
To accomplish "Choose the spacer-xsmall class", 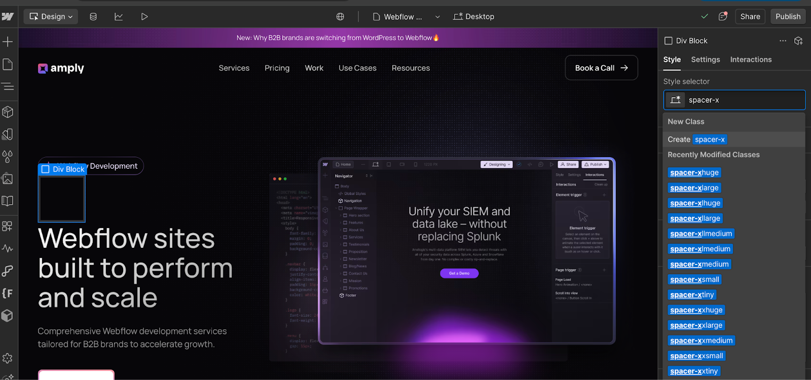I will [x=694, y=280].
